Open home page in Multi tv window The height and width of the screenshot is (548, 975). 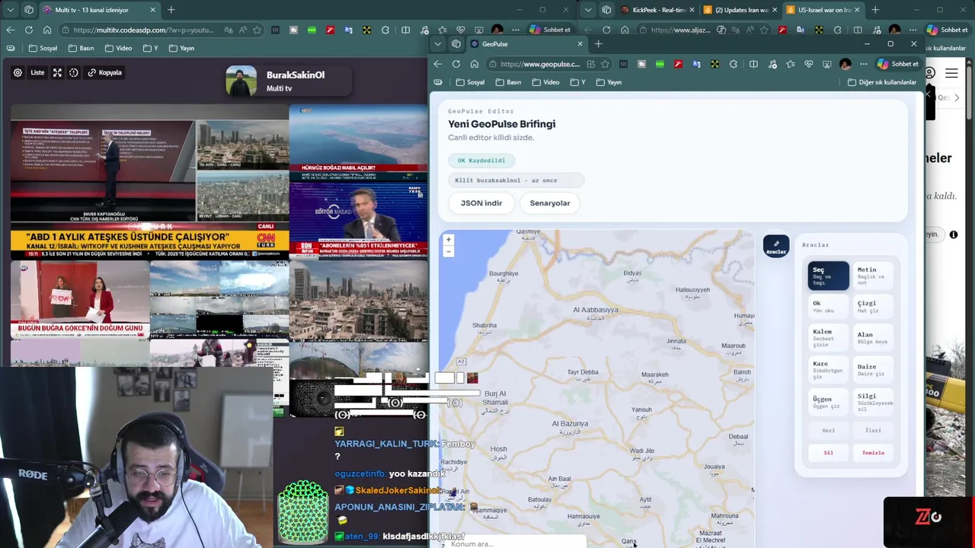pos(47,30)
